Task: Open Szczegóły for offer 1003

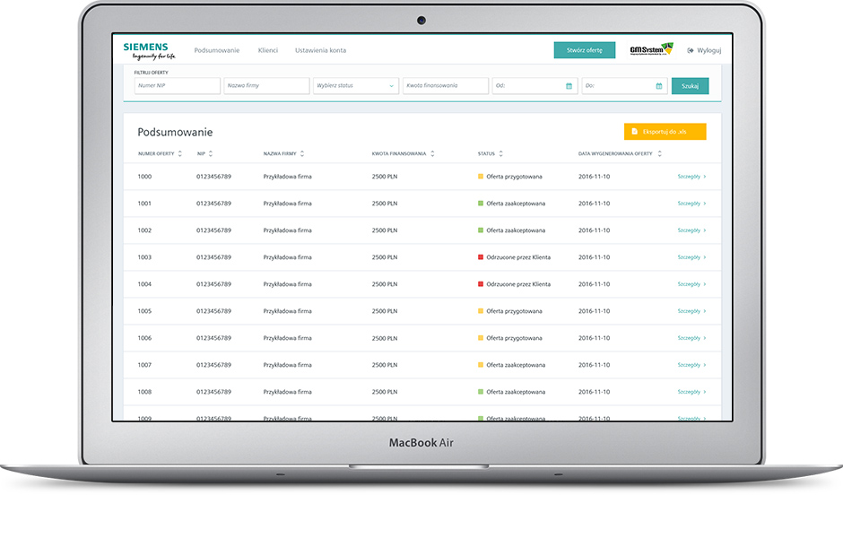Action: tap(691, 257)
